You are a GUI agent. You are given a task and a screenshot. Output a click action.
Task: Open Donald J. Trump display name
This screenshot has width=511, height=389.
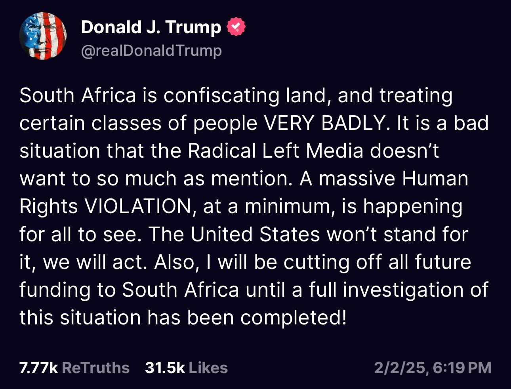[151, 27]
